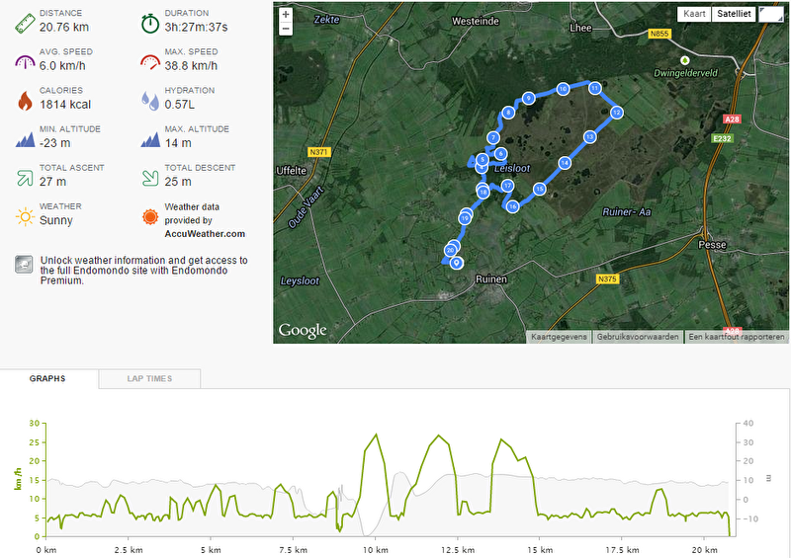Click the total ascent arrow icon
This screenshot has height=558, width=791.
[x=25, y=178]
